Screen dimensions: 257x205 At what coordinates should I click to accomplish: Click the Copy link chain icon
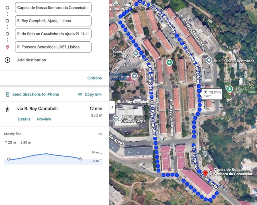coord(80,94)
